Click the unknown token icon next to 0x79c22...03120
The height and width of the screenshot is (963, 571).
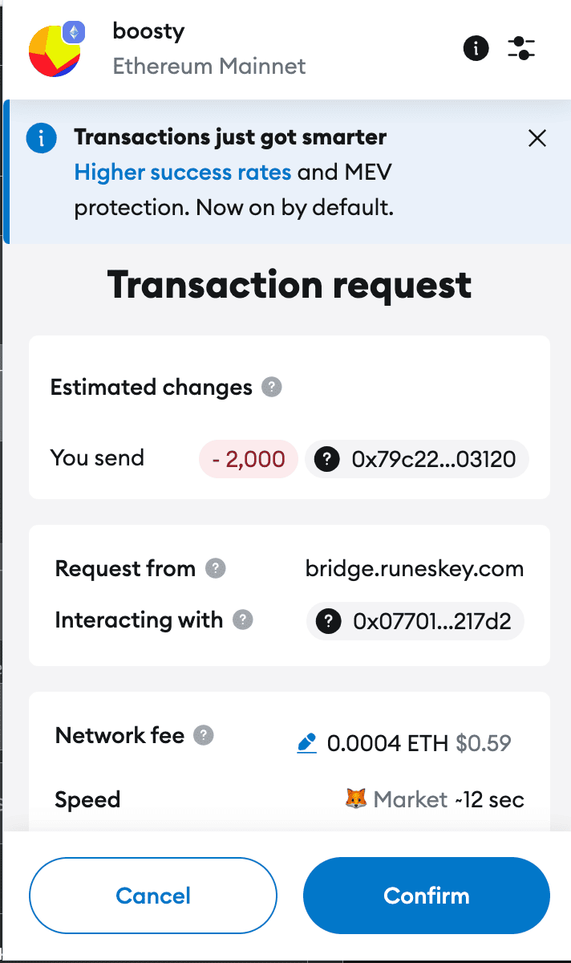(326, 458)
